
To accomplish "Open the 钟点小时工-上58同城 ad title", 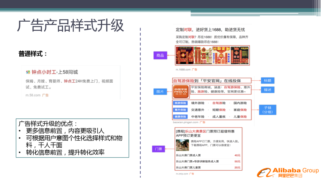I will [x=55, y=72].
